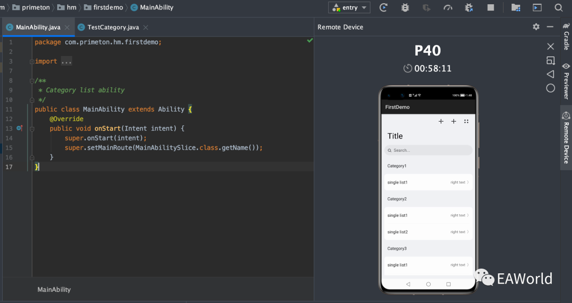This screenshot has height=303, width=572.
Task: Tap the four-dot more icon in phone app
Action: coord(466,121)
